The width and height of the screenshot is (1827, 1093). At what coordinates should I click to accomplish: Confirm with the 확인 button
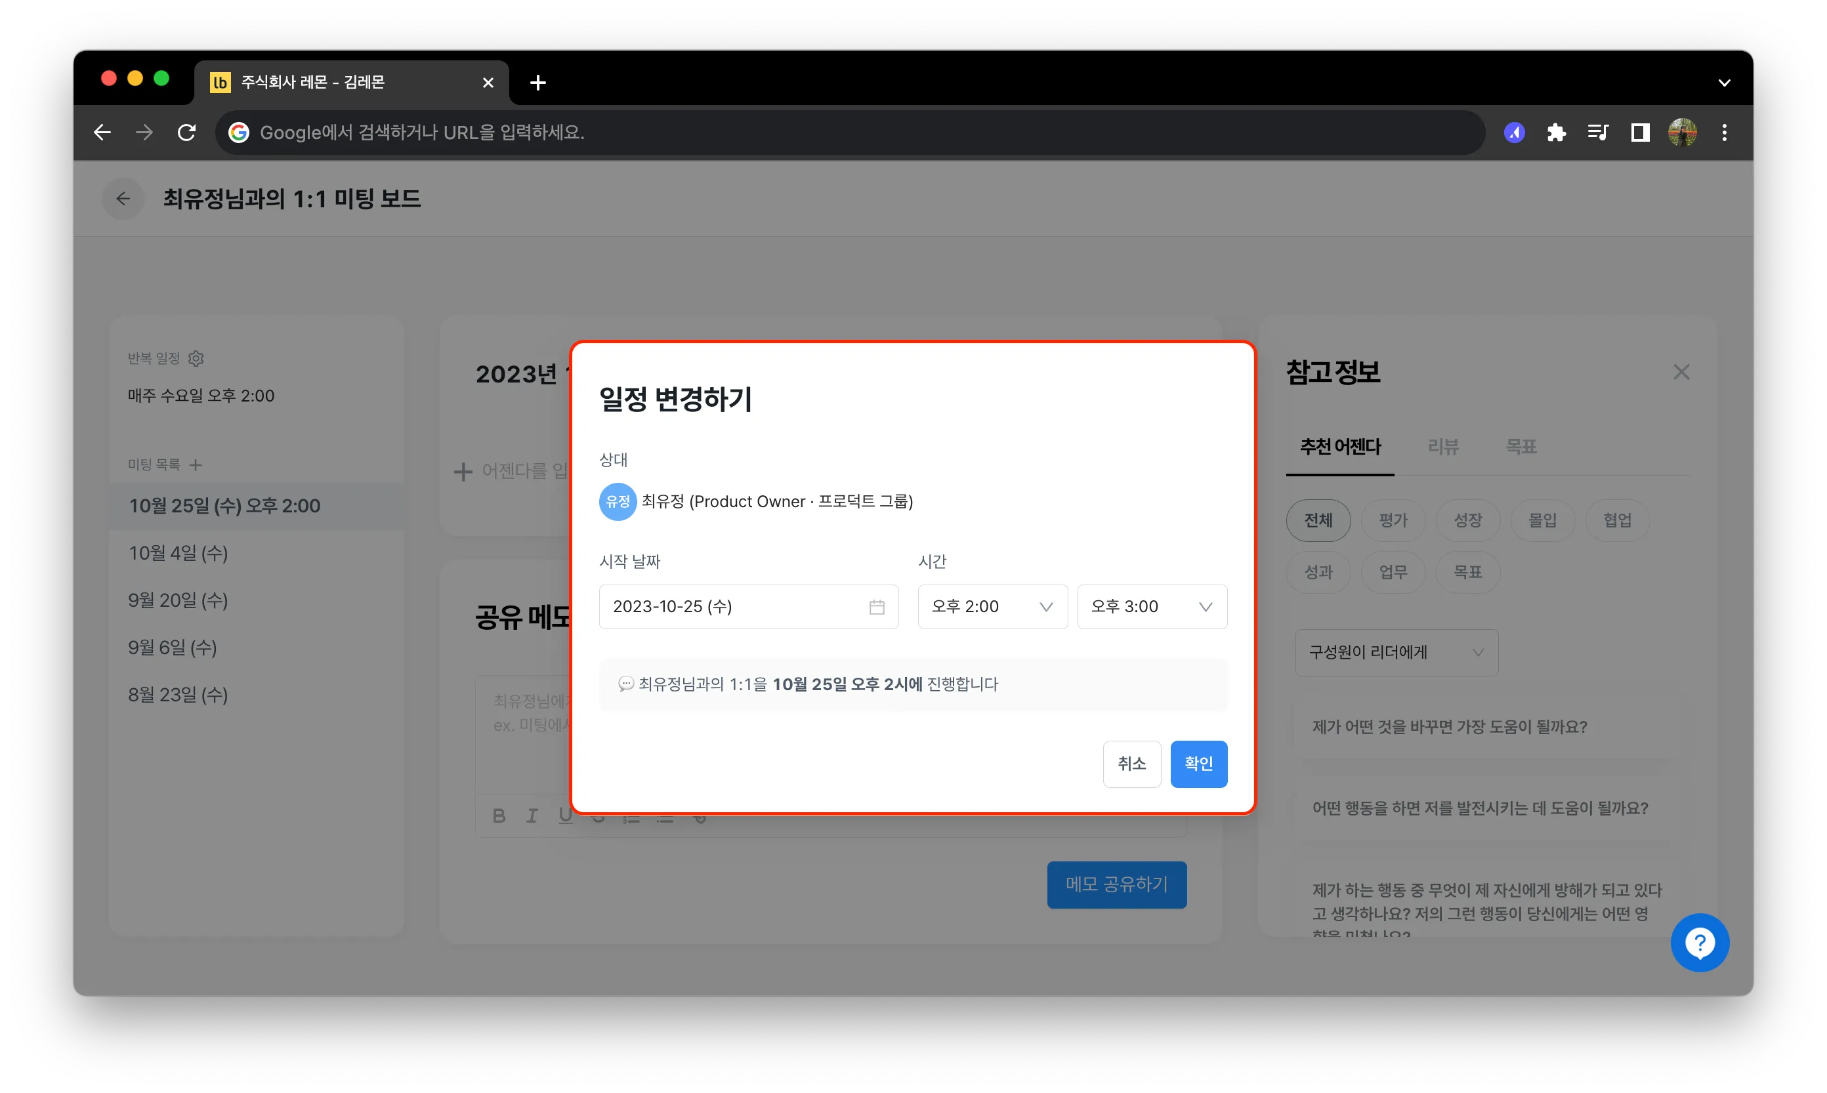pos(1198,764)
